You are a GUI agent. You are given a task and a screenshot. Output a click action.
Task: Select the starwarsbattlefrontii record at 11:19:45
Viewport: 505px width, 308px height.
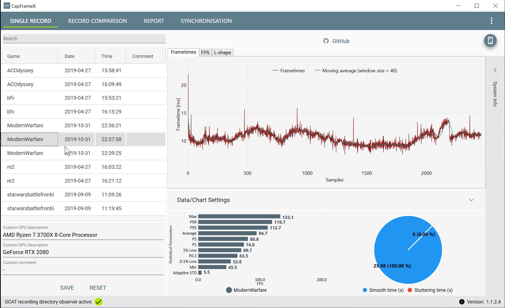point(83,208)
